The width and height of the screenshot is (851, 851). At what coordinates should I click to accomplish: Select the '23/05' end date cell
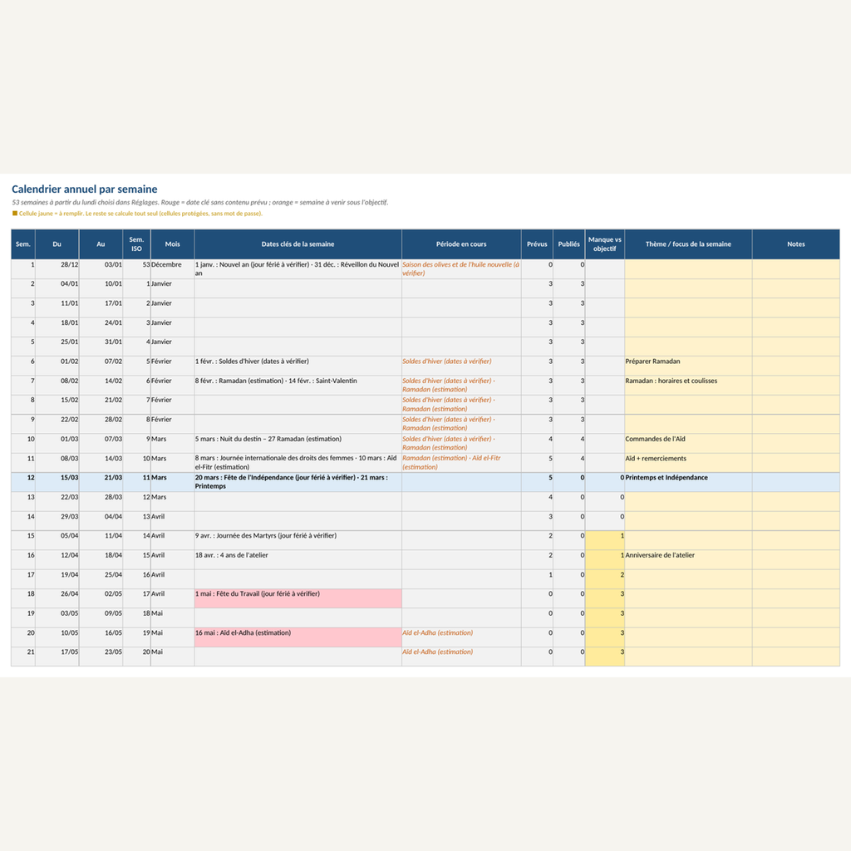[x=101, y=657]
